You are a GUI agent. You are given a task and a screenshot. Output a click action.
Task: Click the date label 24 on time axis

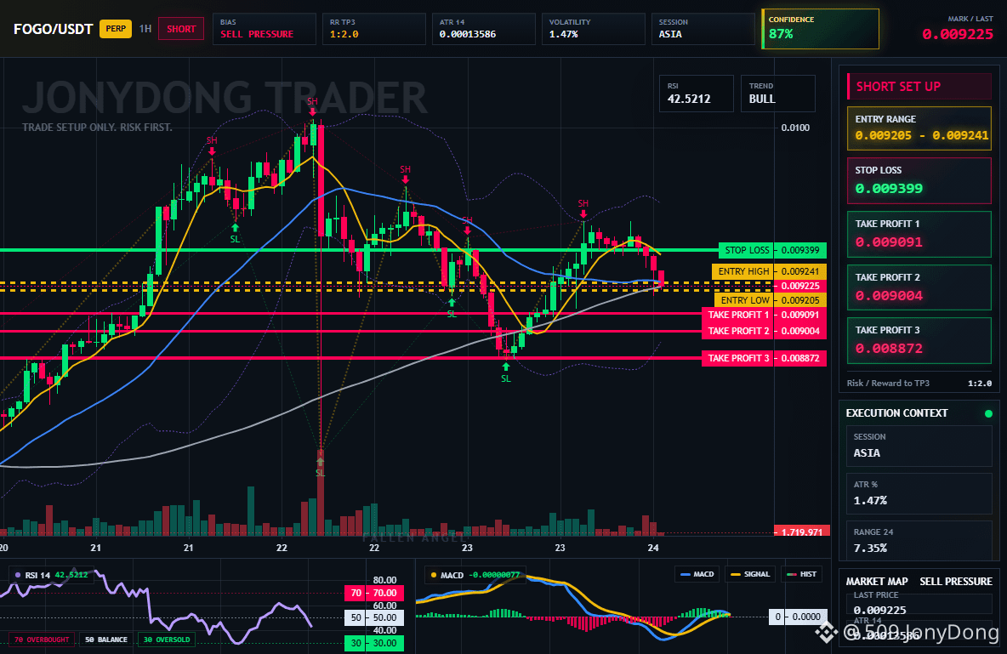[653, 548]
